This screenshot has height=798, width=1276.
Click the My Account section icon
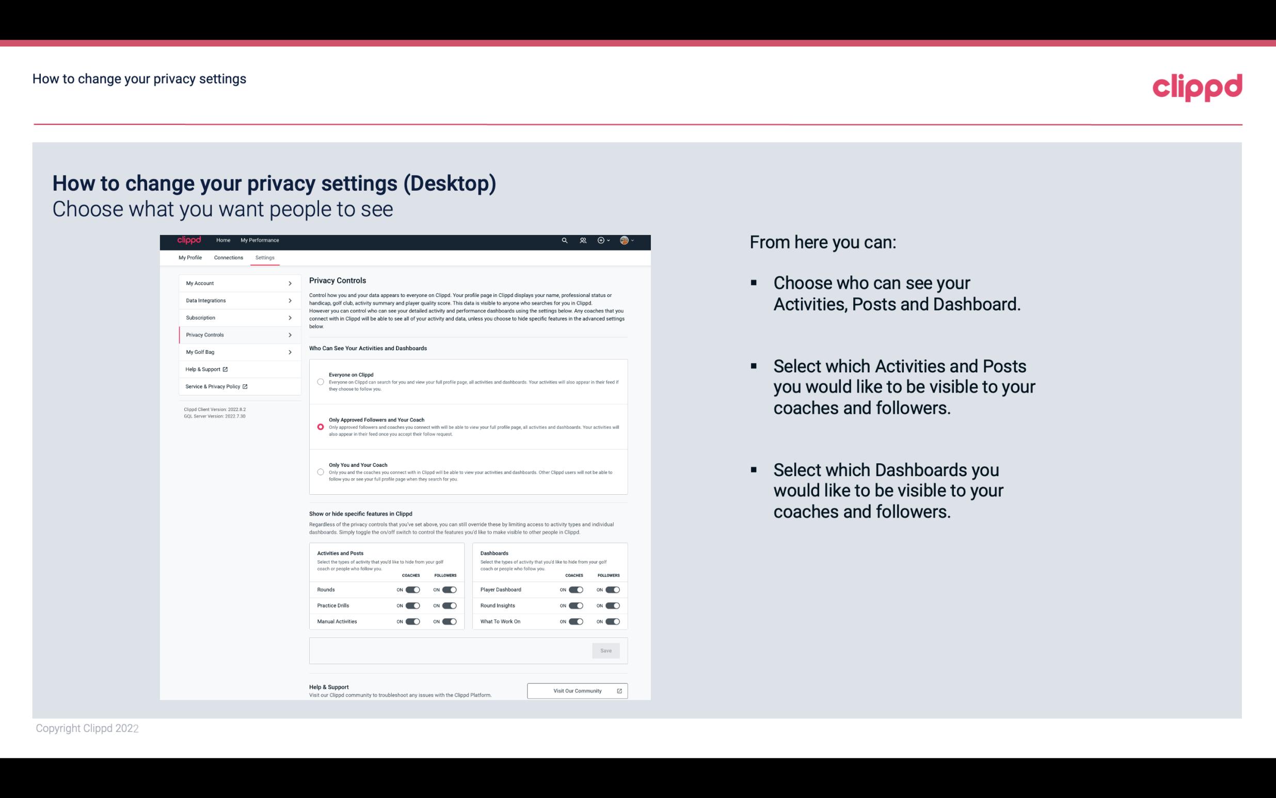pos(290,283)
